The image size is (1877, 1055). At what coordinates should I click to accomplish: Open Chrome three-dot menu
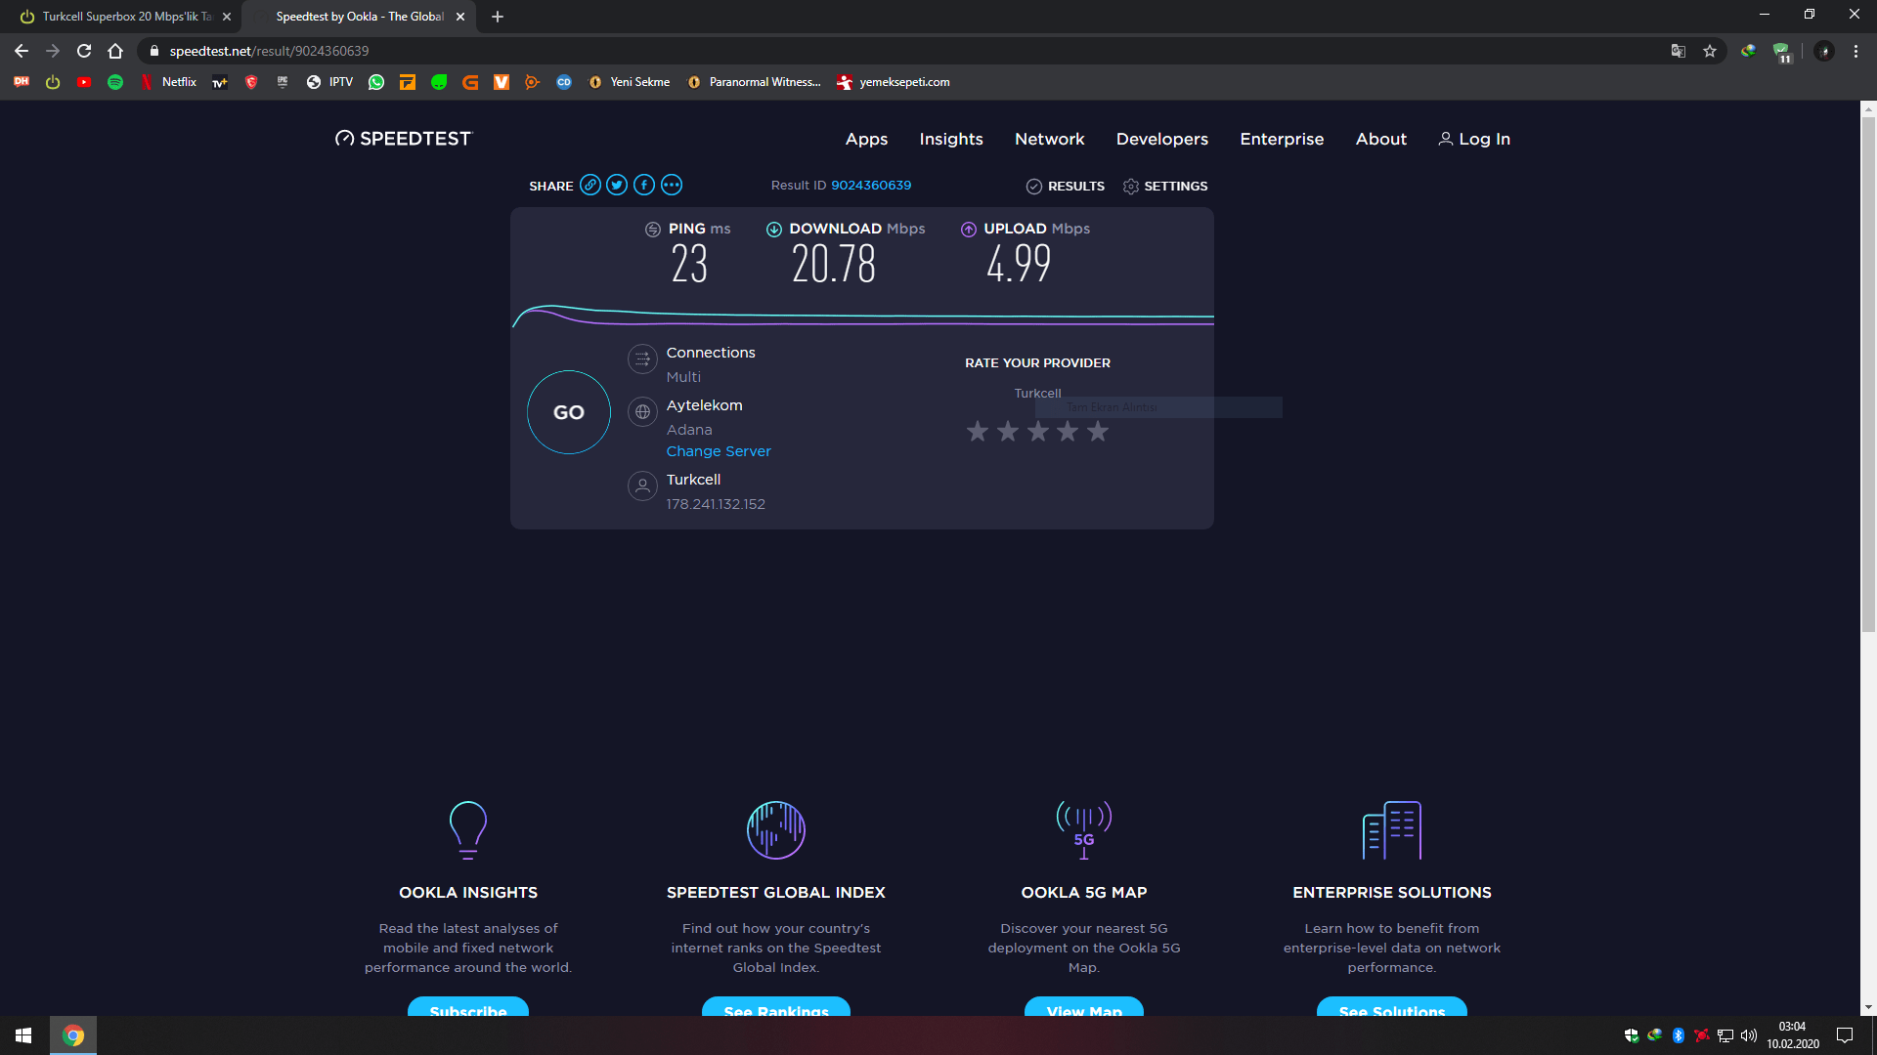1855,51
